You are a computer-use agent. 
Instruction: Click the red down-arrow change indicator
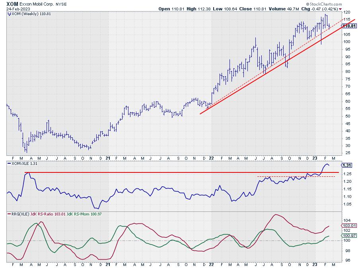340,9
